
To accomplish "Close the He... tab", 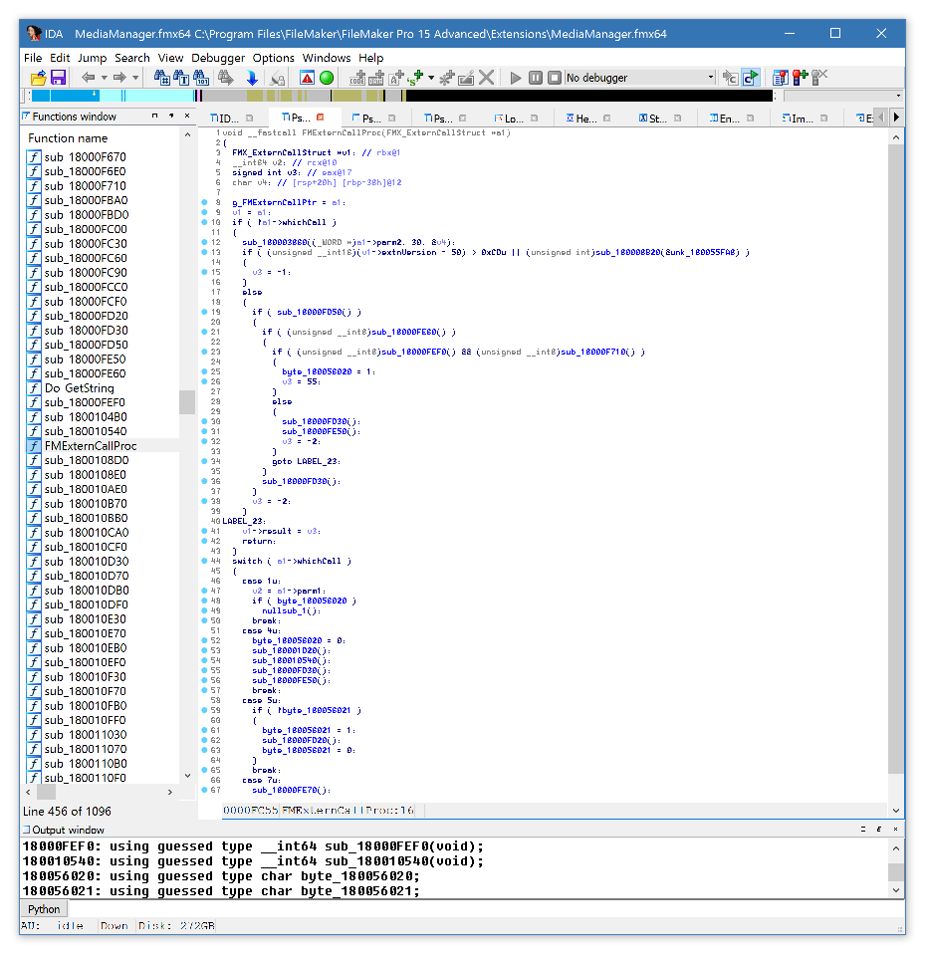I will coord(606,119).
